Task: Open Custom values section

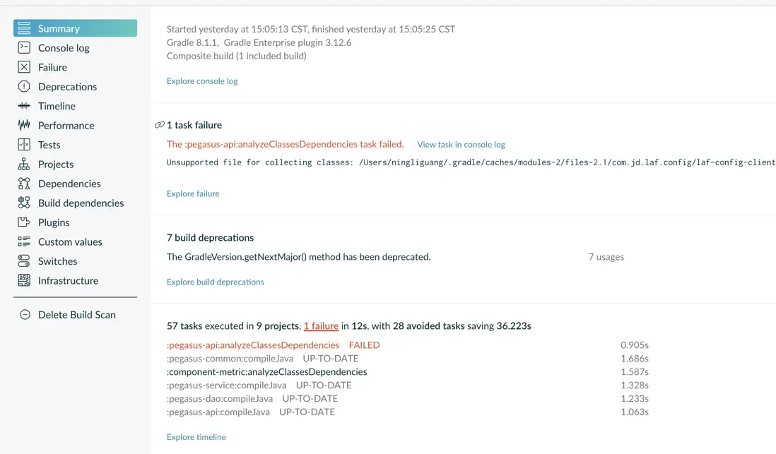Action: coord(70,241)
